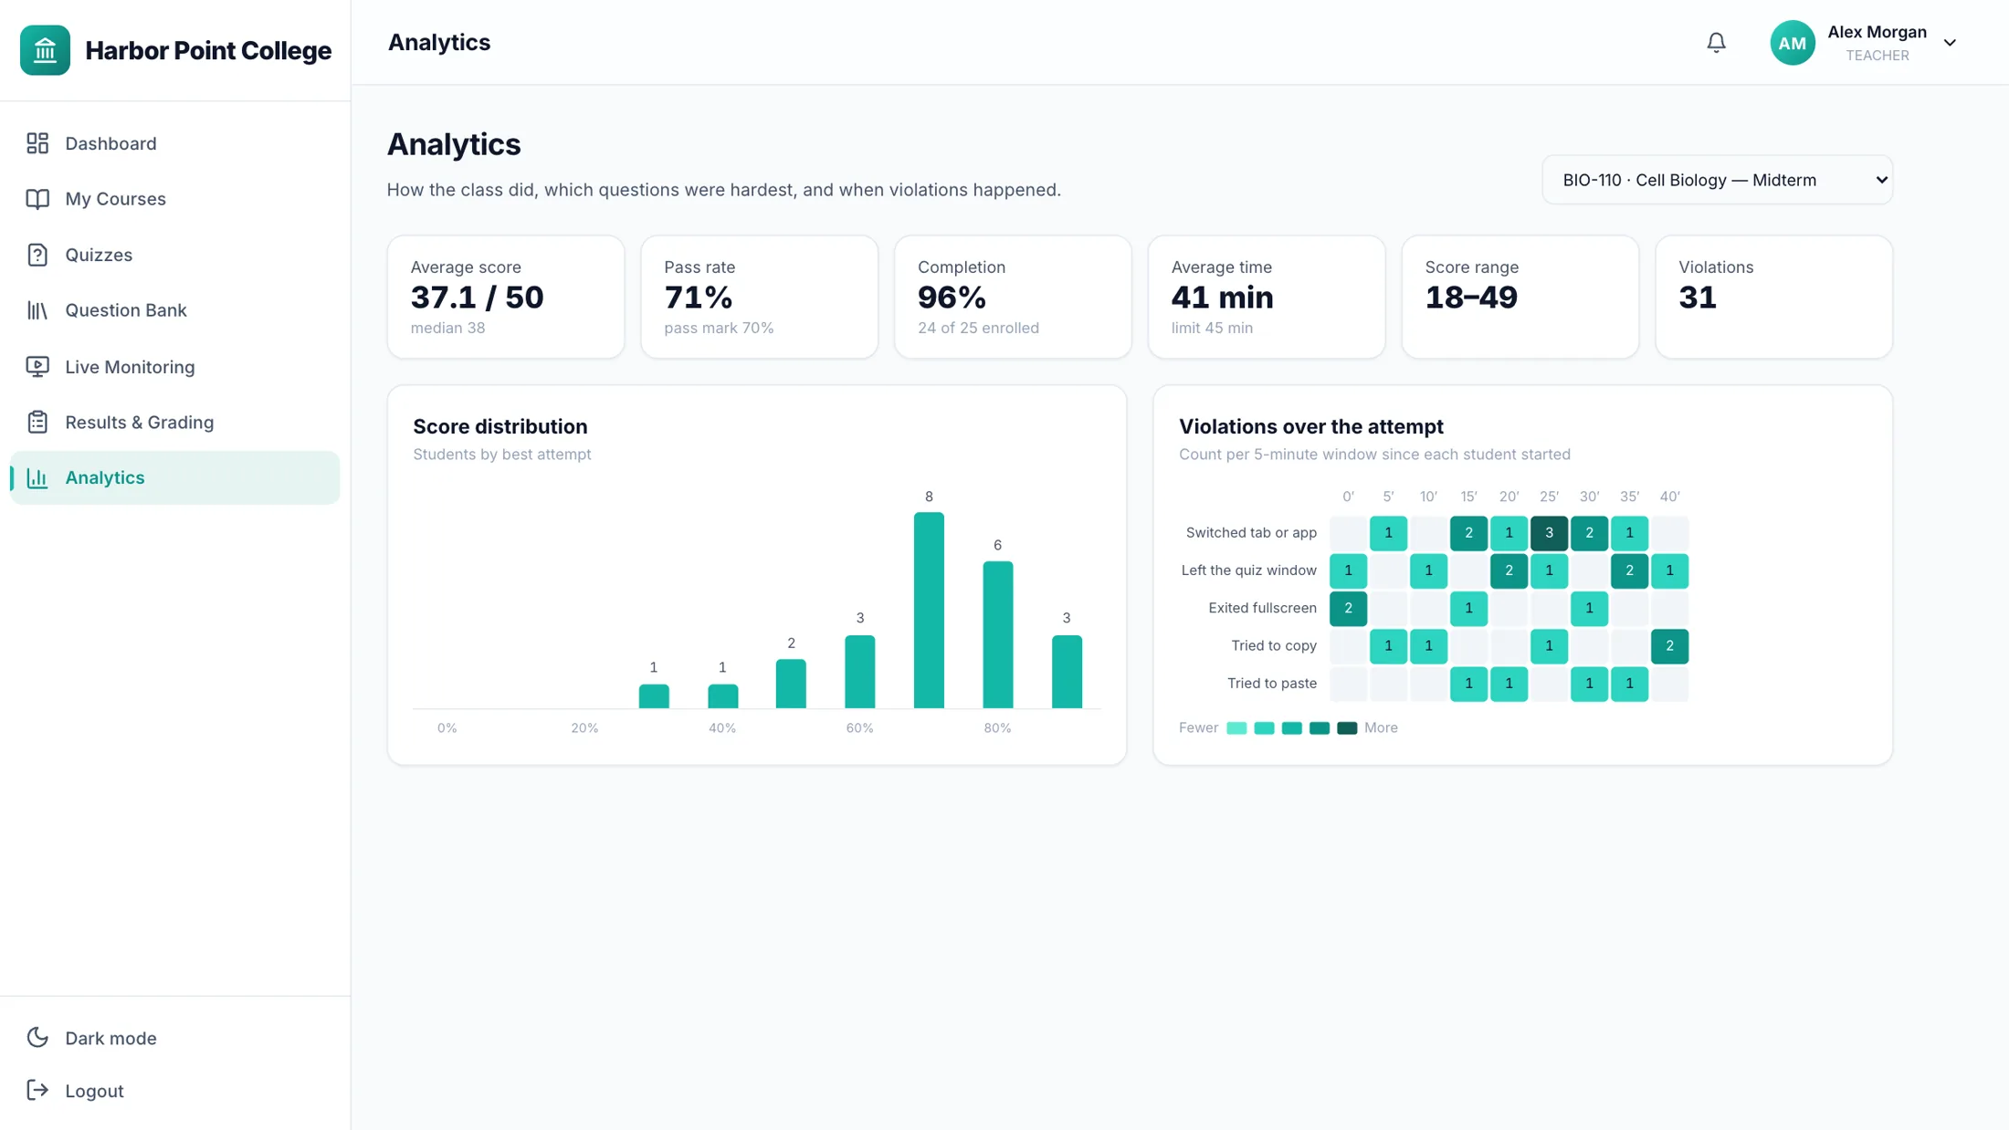Click the 'Left the quiz window' row label

click(x=1248, y=570)
